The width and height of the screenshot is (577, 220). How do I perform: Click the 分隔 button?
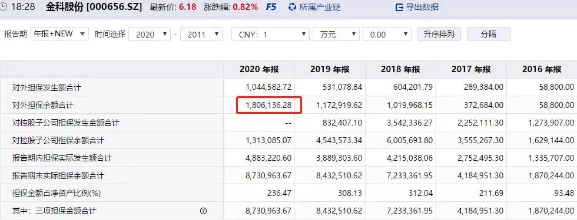coord(488,34)
